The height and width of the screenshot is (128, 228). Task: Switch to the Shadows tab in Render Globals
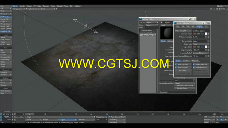[186, 61]
